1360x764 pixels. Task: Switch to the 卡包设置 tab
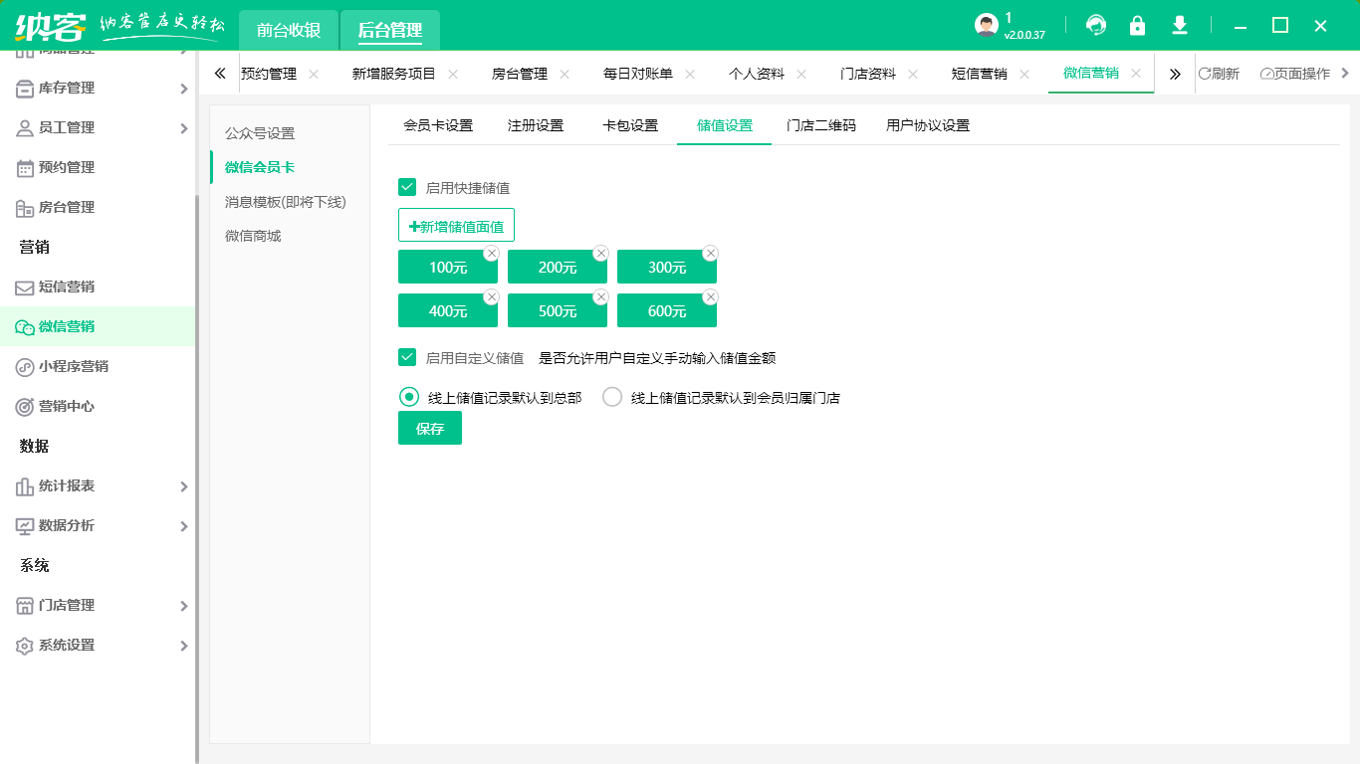629,125
